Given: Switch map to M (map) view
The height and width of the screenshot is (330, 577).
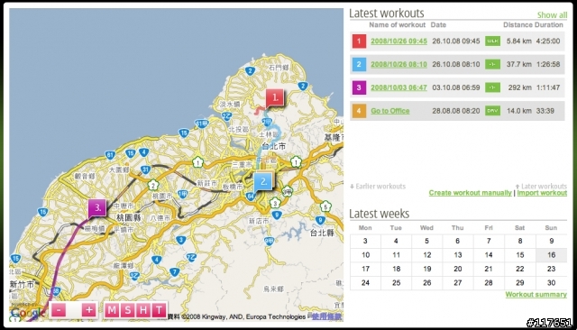Looking at the screenshot, I should coord(112,310).
